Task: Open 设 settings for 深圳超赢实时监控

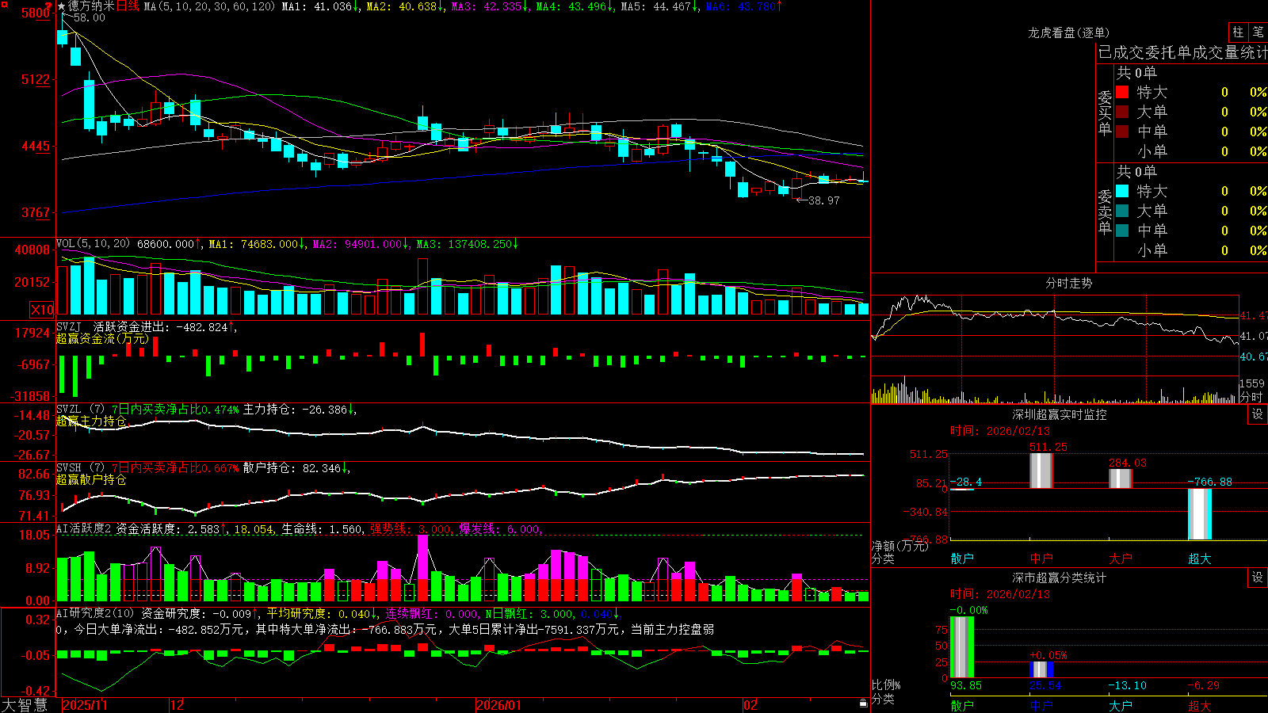Action: 1258,415
